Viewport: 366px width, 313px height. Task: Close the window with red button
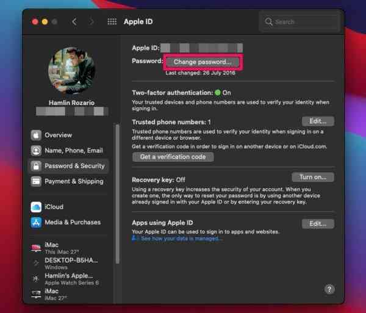pos(35,22)
